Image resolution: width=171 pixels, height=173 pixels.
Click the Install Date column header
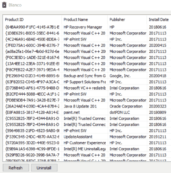coord(159,20)
